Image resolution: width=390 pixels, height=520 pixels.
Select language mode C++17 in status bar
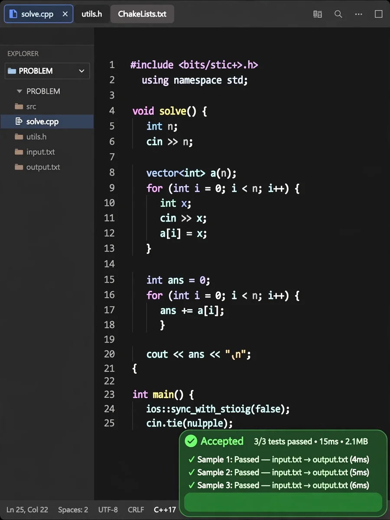coord(165,510)
